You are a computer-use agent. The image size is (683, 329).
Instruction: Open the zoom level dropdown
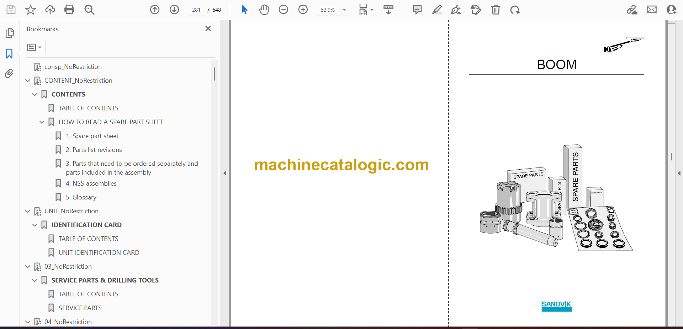pos(344,10)
